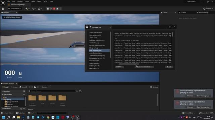Image resolution: width=215 pixels, height=120 pixels.
Task: Select Source Control log category
Action: [x=95, y=35]
